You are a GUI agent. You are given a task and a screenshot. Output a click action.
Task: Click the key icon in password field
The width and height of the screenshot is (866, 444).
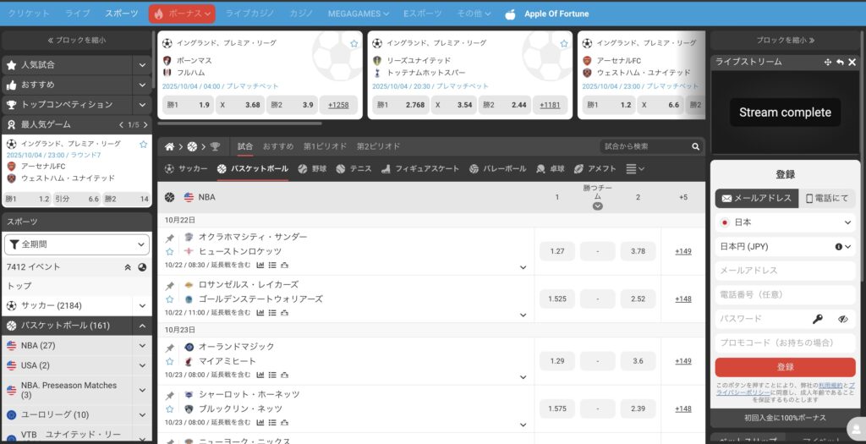[x=818, y=319]
